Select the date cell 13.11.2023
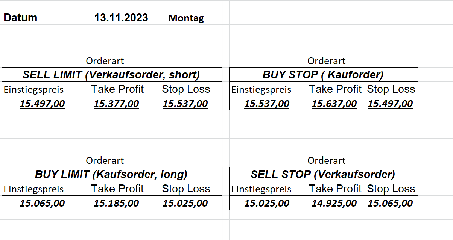453x240 pixels. [121, 18]
